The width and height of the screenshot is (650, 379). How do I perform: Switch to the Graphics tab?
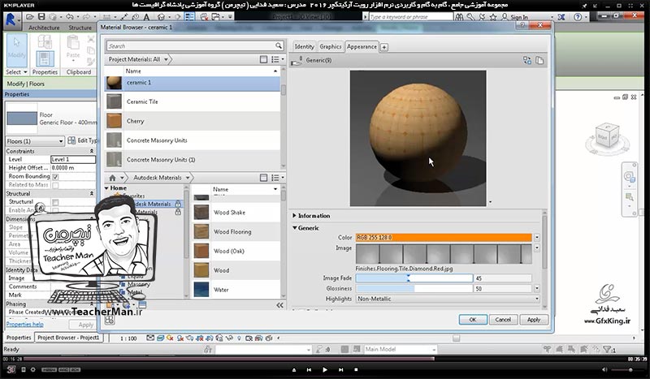point(331,47)
